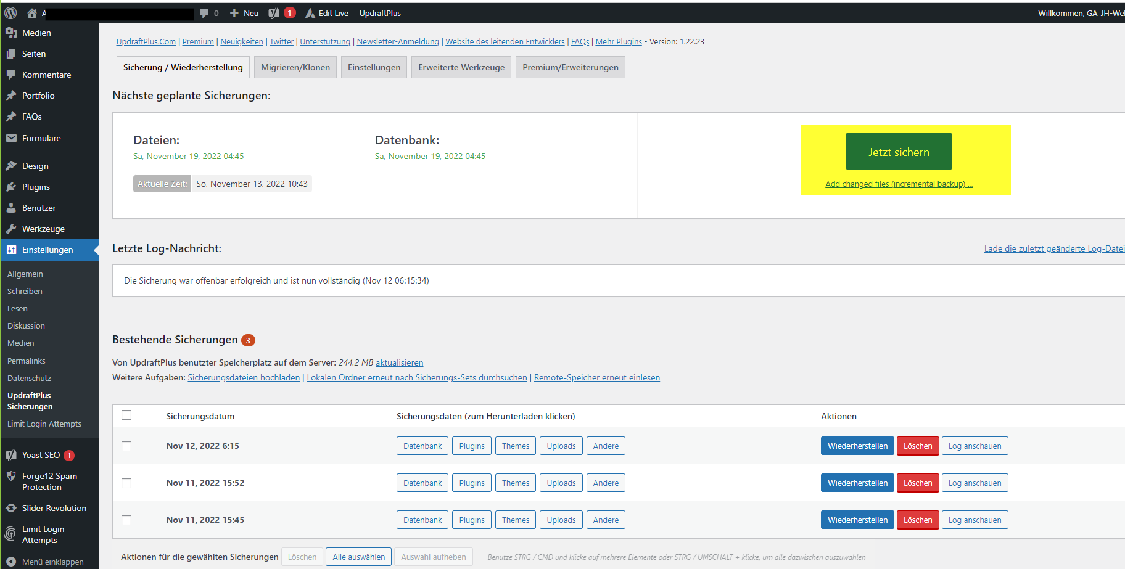Open the Yoast icon in the admin bar
This screenshot has width=1125, height=569.
pyautogui.click(x=274, y=13)
